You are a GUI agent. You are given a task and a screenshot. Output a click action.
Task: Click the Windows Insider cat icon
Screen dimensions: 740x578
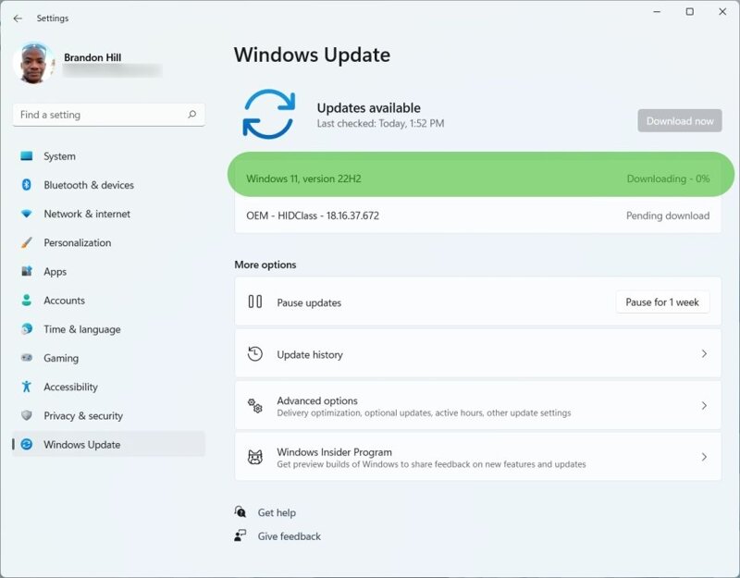coord(255,457)
